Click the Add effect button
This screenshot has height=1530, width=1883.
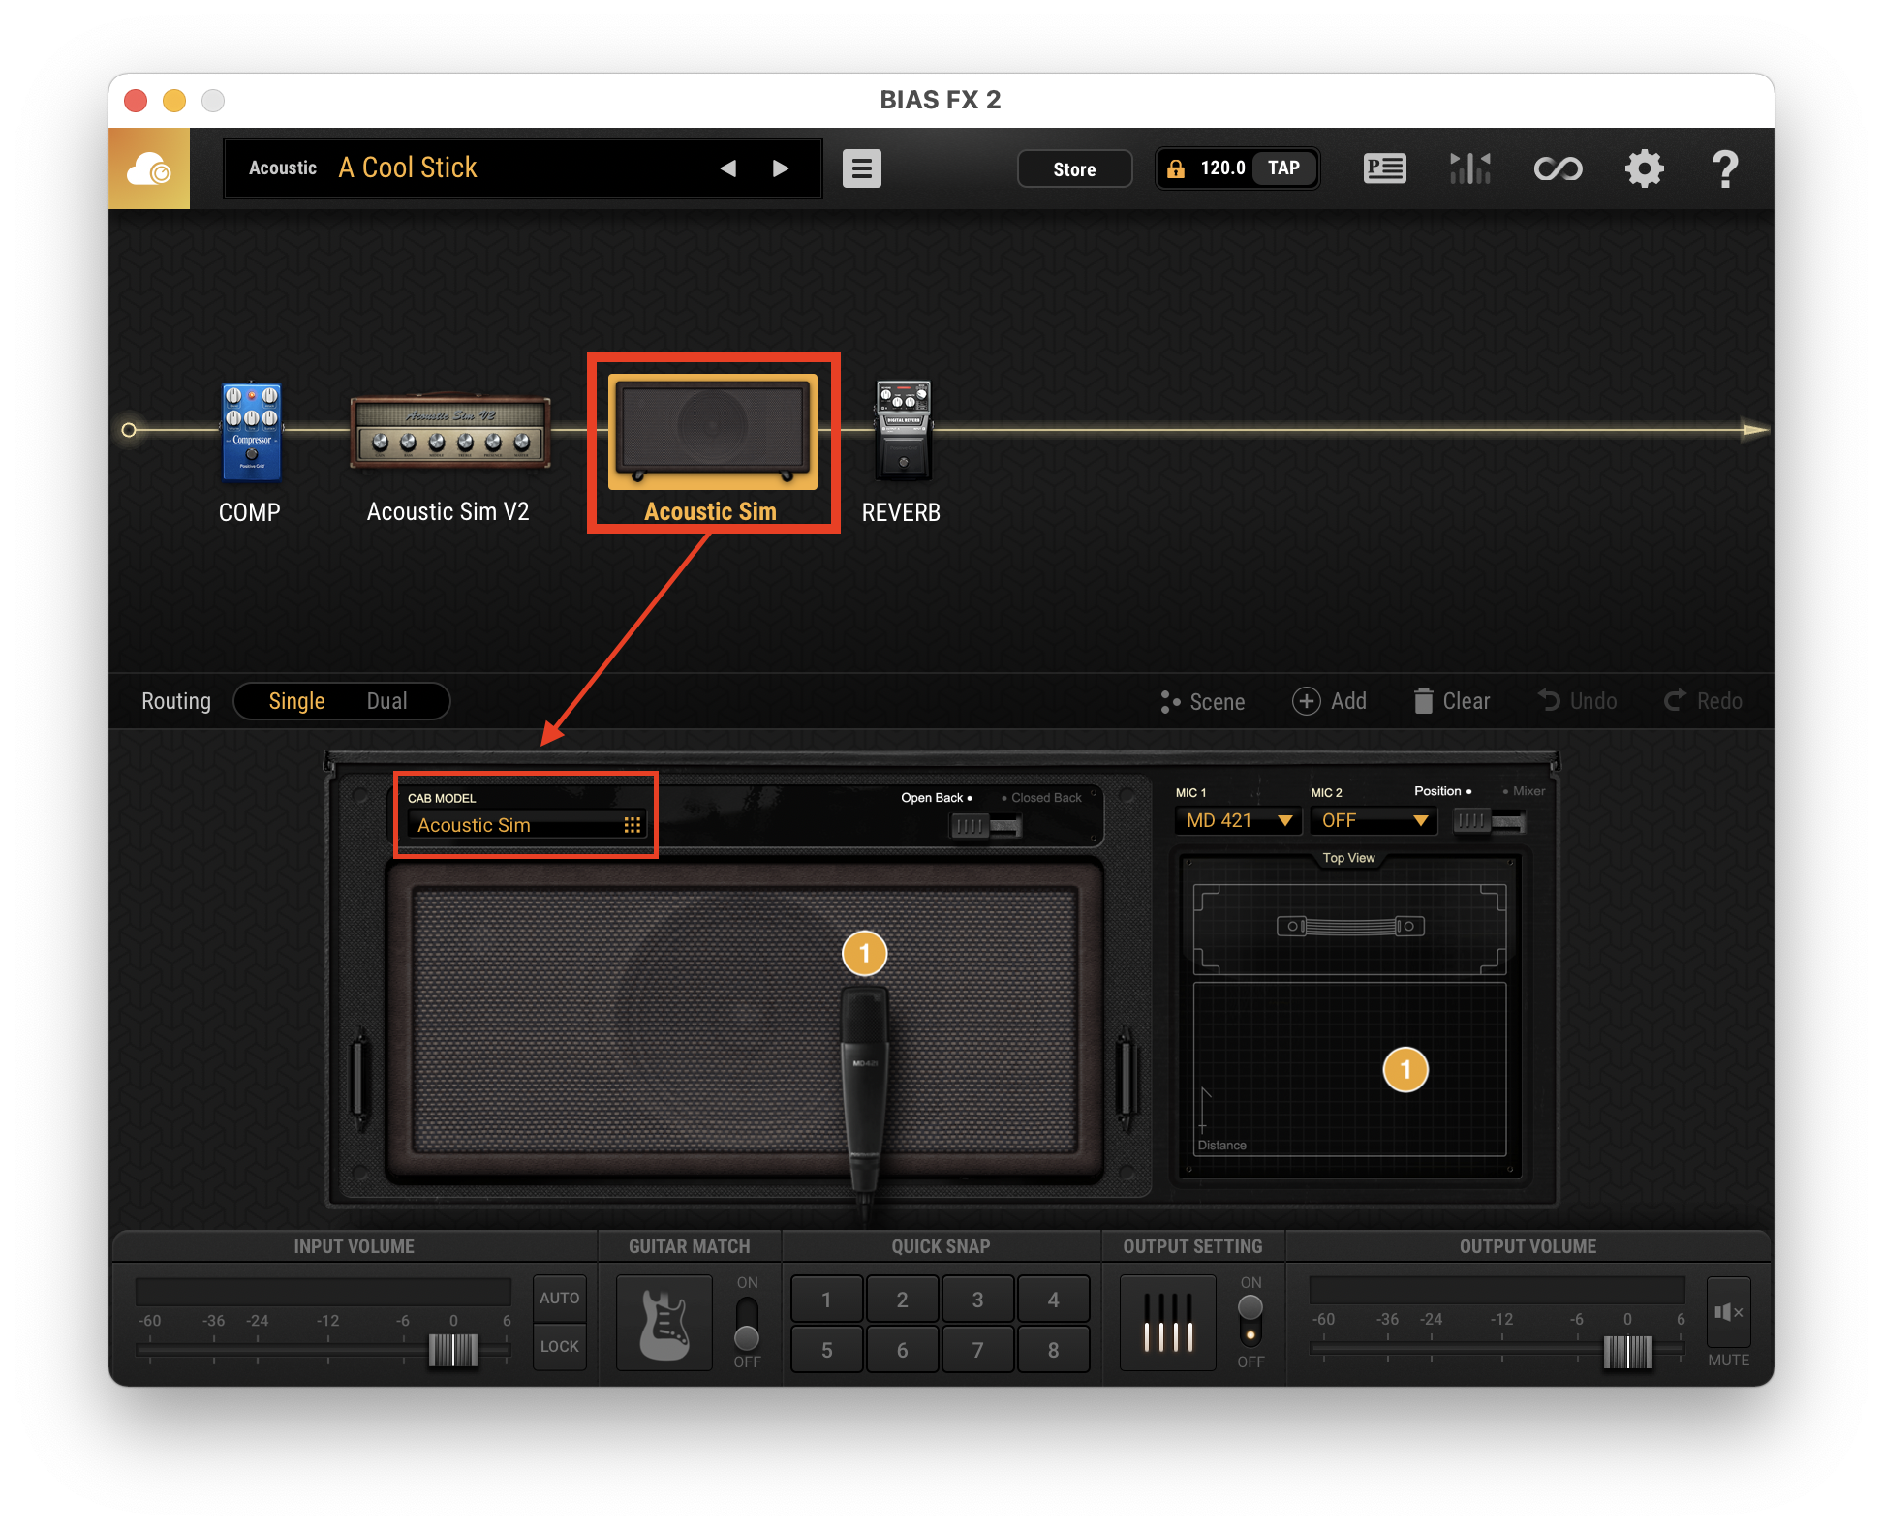point(1330,701)
